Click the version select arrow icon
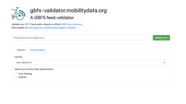 pos(164,62)
